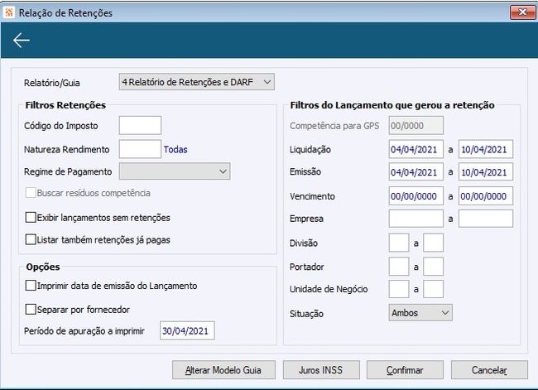Focus the Código do Imposto field
Screen dimensions: 538x390
[x=140, y=125]
